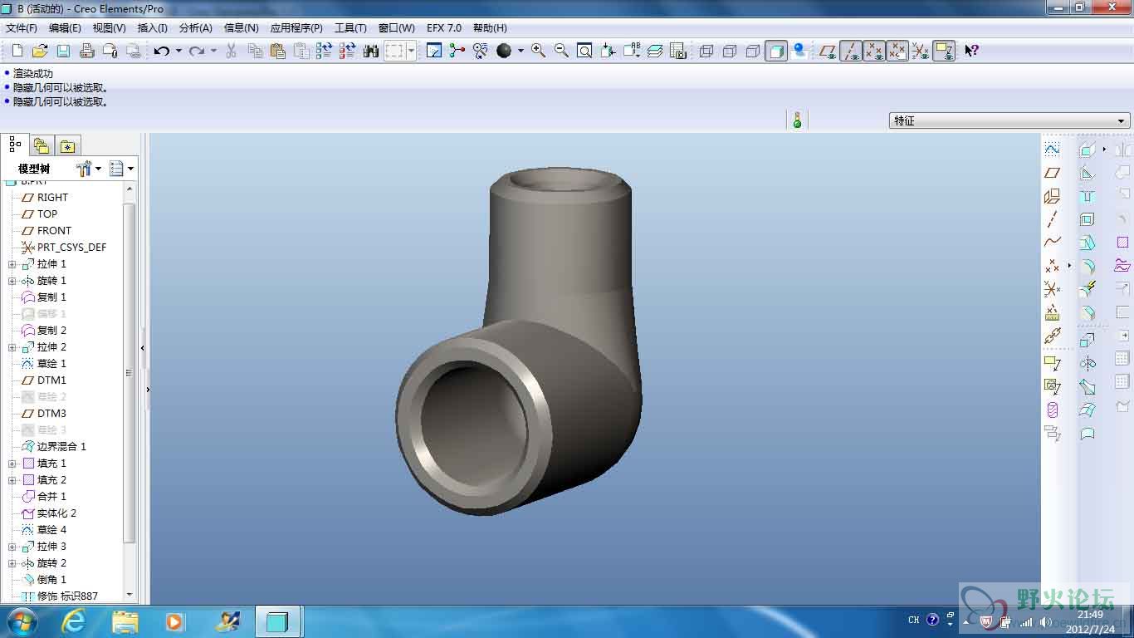Select the Revolve tool in right toolbar

[x=1087, y=363]
